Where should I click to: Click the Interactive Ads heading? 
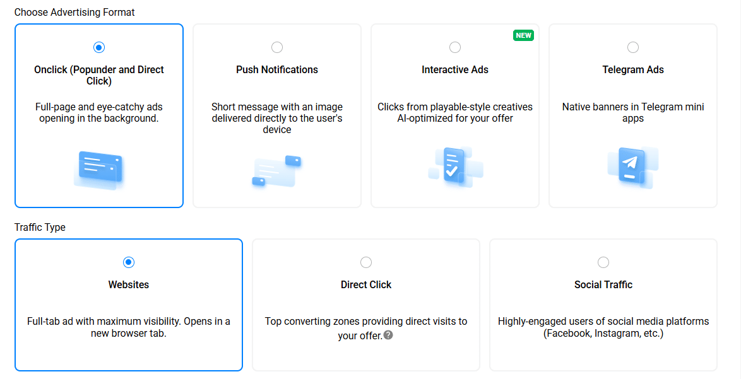[455, 70]
